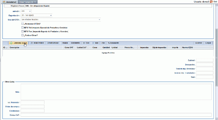Click the home icon on demodemo2 tab
Viewport: 218px width, 120px height.
click(4, 2)
